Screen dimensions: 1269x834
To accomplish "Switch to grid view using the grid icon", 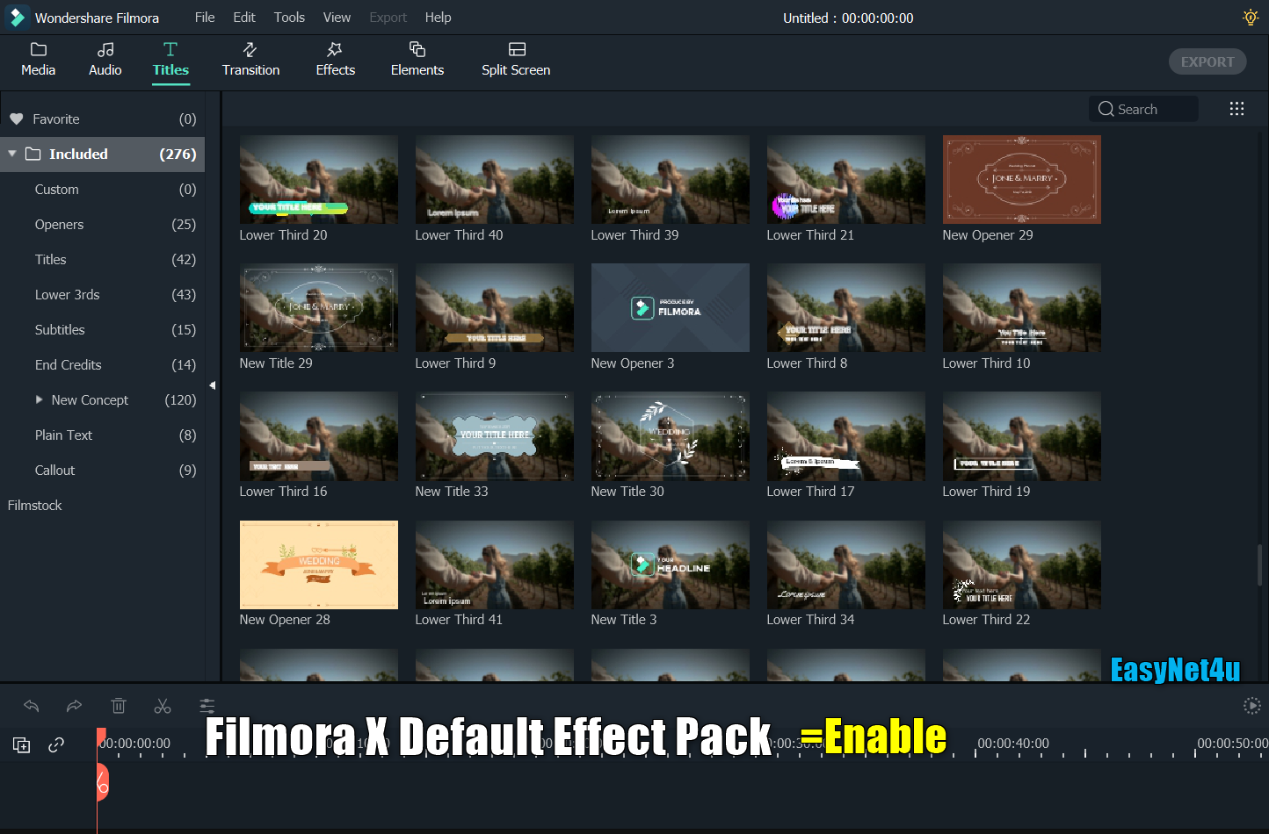I will pyautogui.click(x=1236, y=108).
